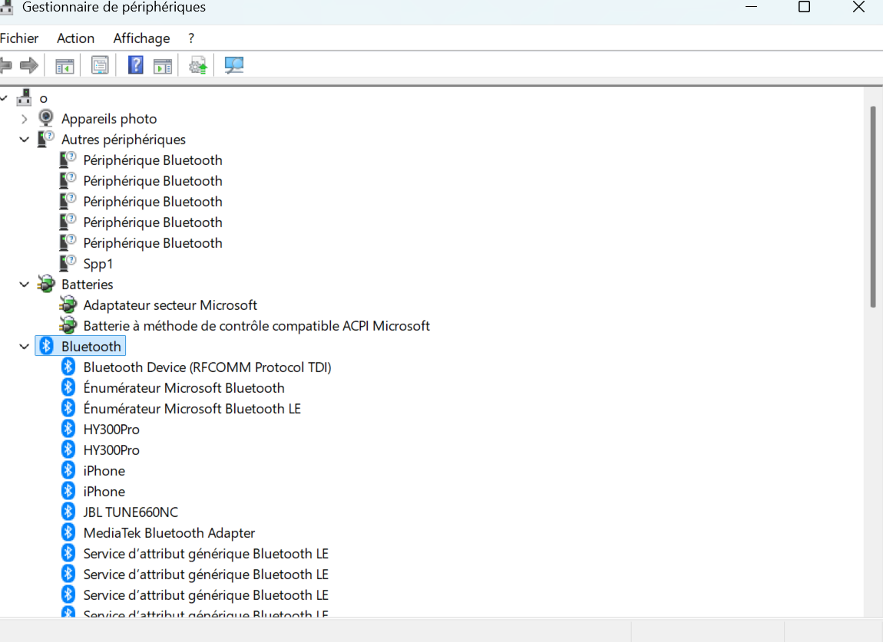Click the action pane toolbar icon
The height and width of the screenshot is (642, 883).
tap(163, 66)
